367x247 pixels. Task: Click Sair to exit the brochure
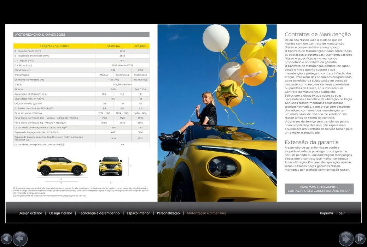pos(342,213)
